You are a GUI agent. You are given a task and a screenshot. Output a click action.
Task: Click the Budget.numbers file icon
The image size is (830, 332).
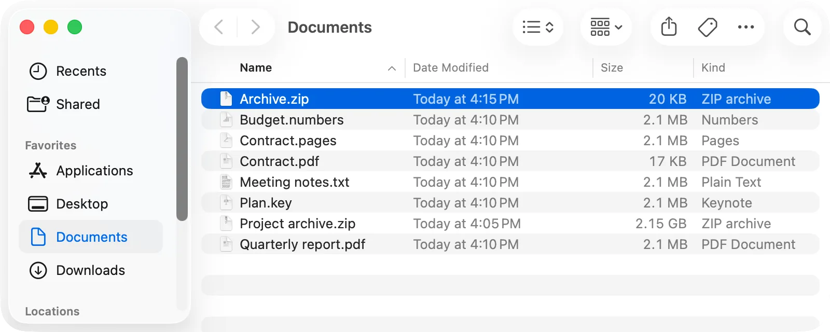tap(226, 119)
